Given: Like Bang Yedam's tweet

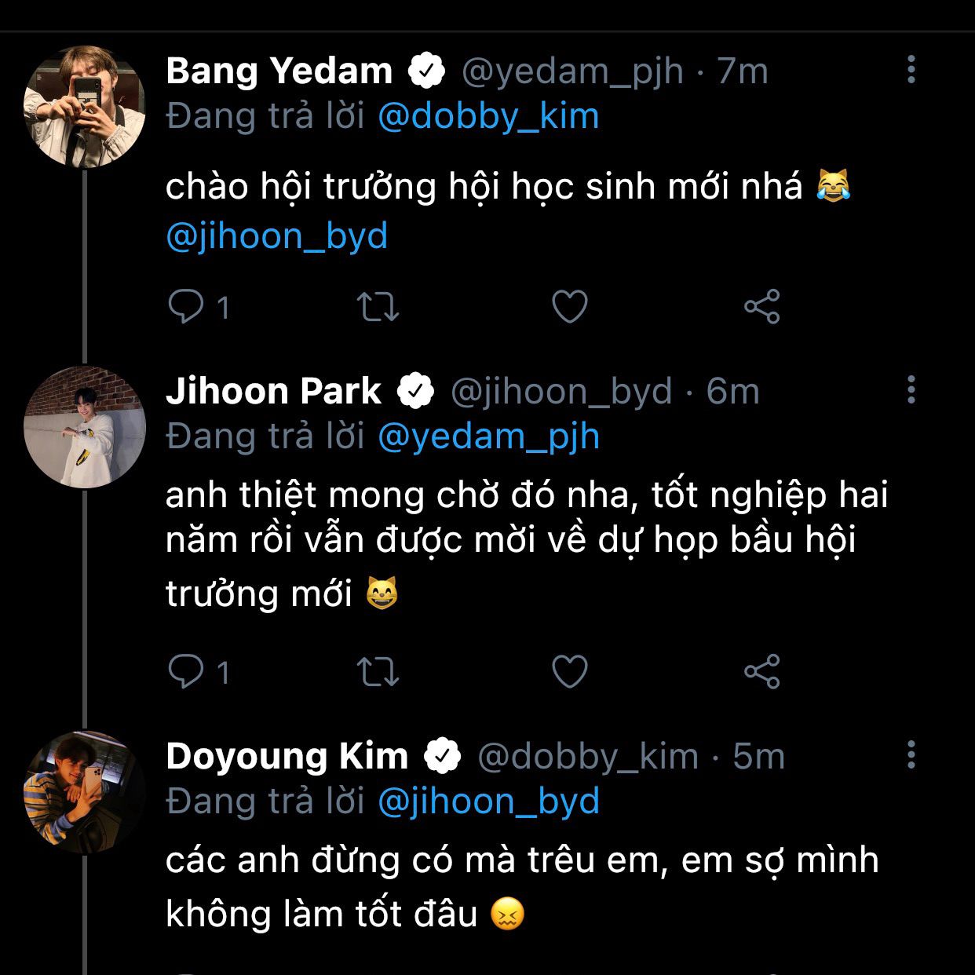Looking at the screenshot, I should (570, 306).
